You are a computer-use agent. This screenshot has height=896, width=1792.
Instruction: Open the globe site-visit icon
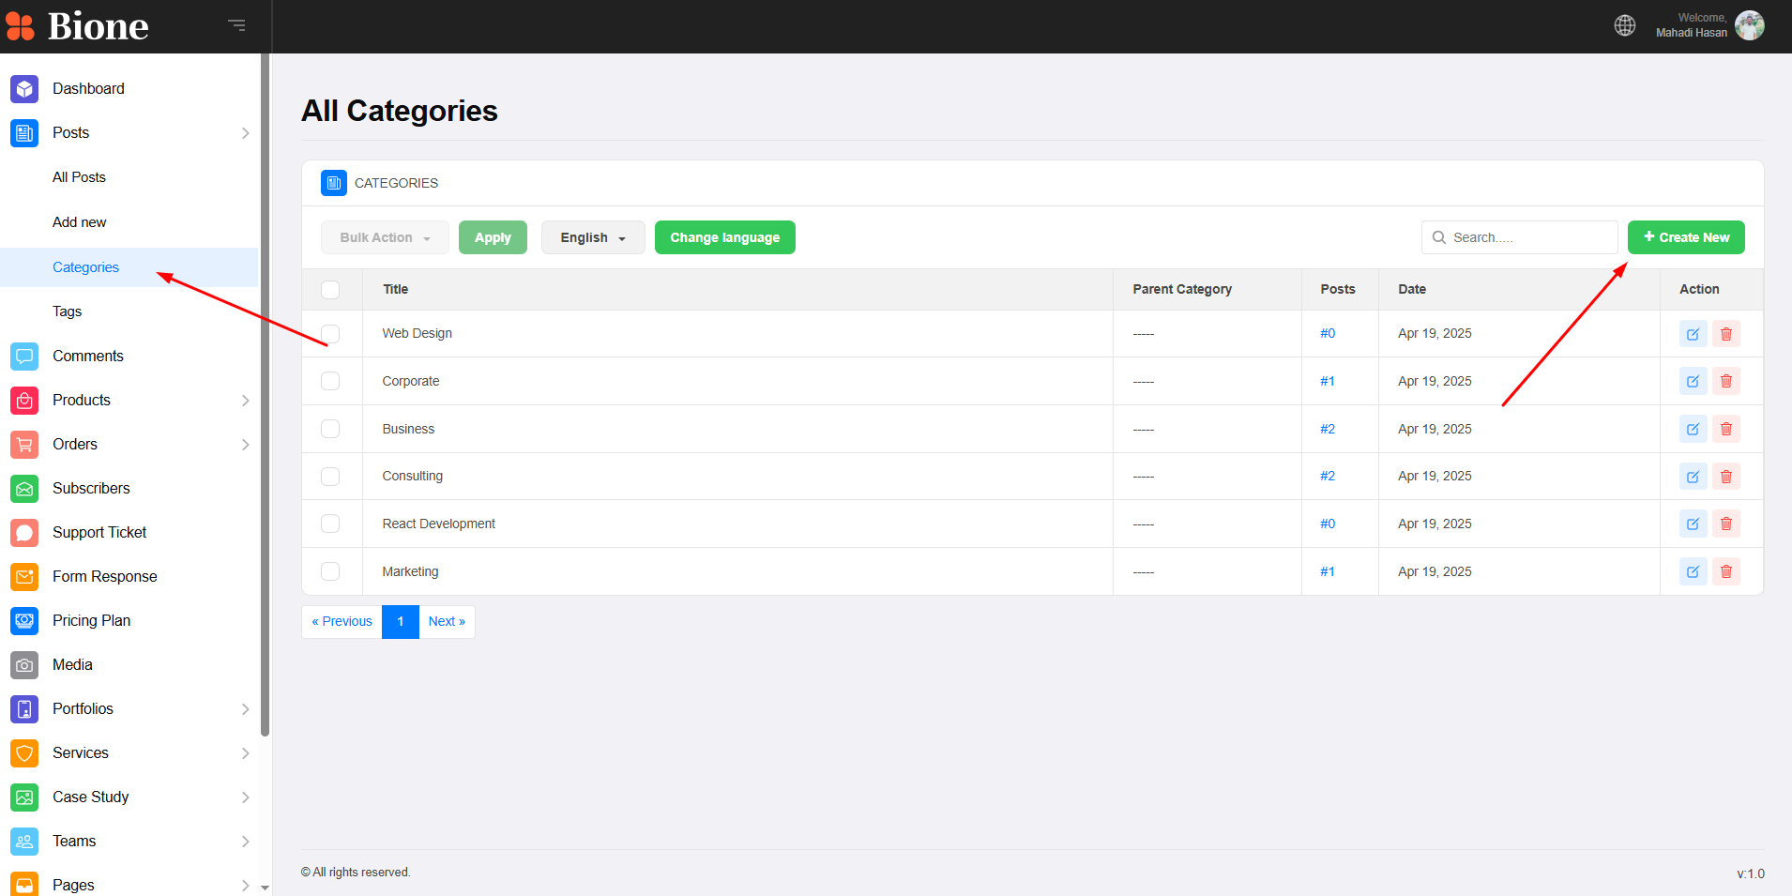pyautogui.click(x=1625, y=25)
